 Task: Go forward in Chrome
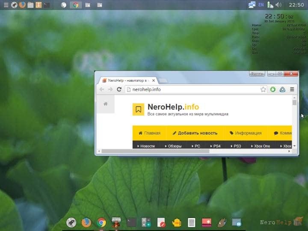click(110, 89)
